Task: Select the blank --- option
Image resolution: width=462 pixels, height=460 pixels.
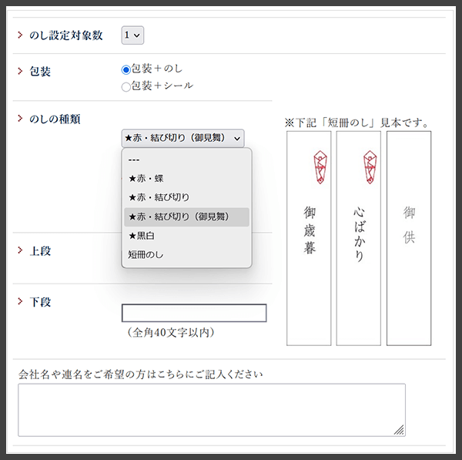Action: (x=134, y=159)
